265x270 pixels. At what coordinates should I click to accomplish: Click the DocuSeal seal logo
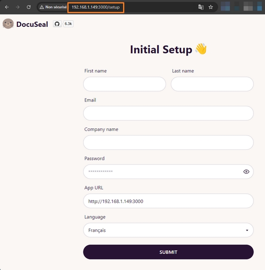8,24
